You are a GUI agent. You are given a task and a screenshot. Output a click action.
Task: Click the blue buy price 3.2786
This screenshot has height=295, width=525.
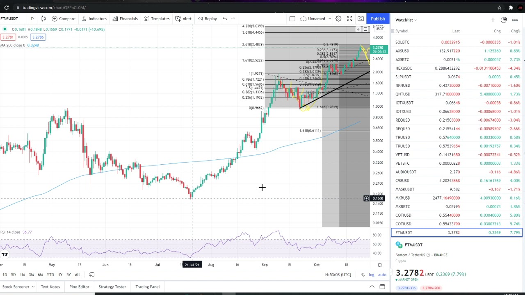(38, 37)
